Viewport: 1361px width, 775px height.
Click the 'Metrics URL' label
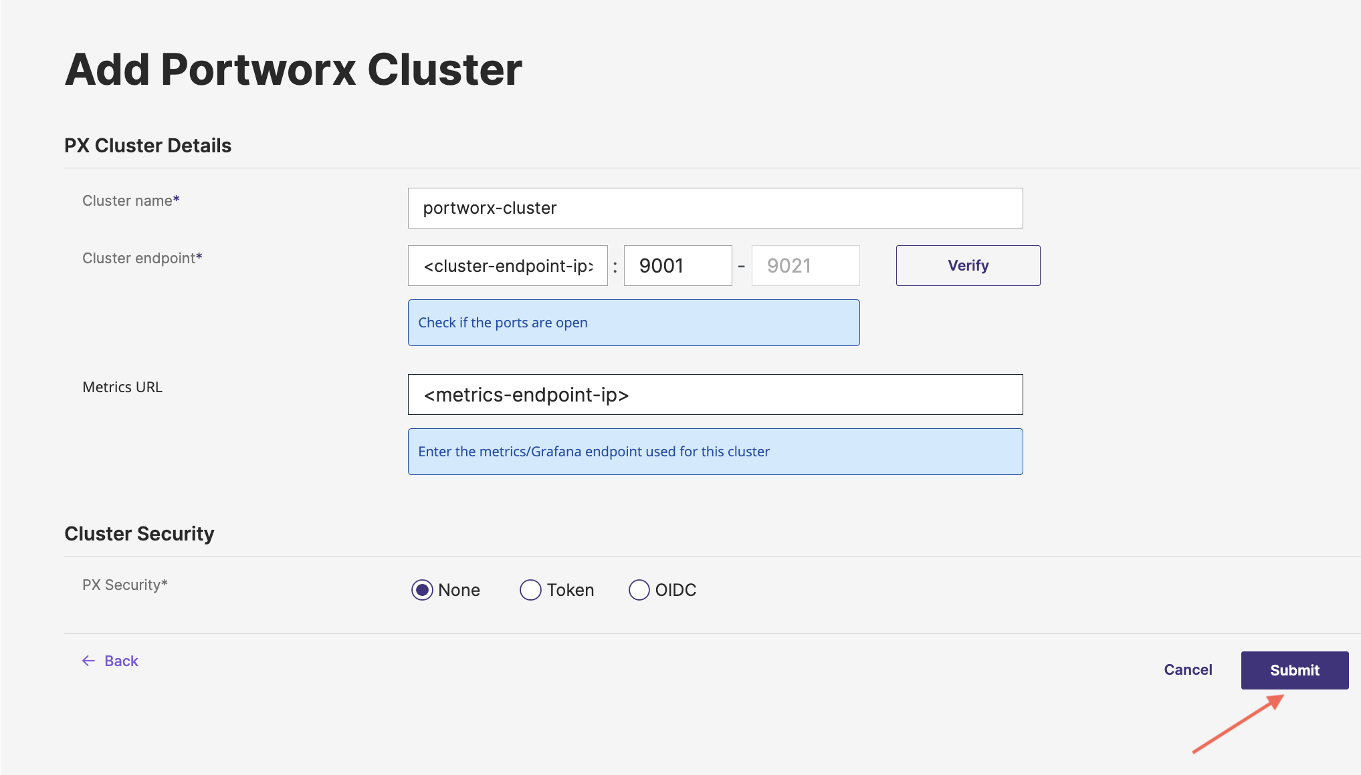click(122, 387)
